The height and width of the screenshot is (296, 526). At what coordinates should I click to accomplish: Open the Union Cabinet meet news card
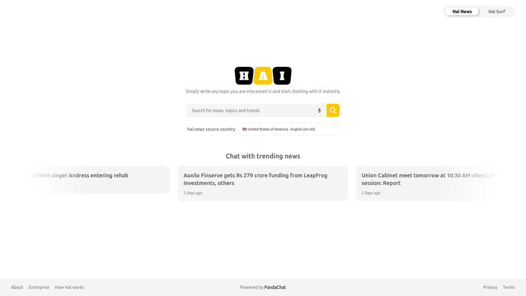click(x=426, y=183)
